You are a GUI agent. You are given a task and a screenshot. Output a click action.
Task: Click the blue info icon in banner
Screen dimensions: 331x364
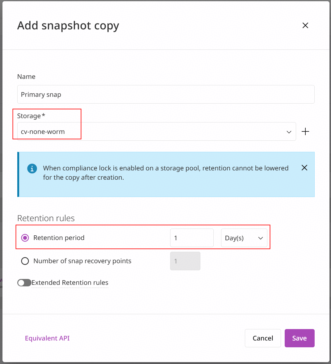point(32,169)
